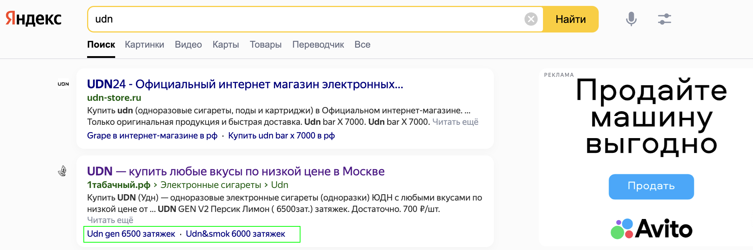Click the Продать button in the Avito ad

(651, 186)
